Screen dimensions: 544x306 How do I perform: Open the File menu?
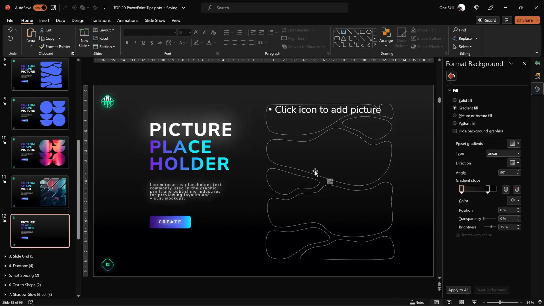coord(10,20)
